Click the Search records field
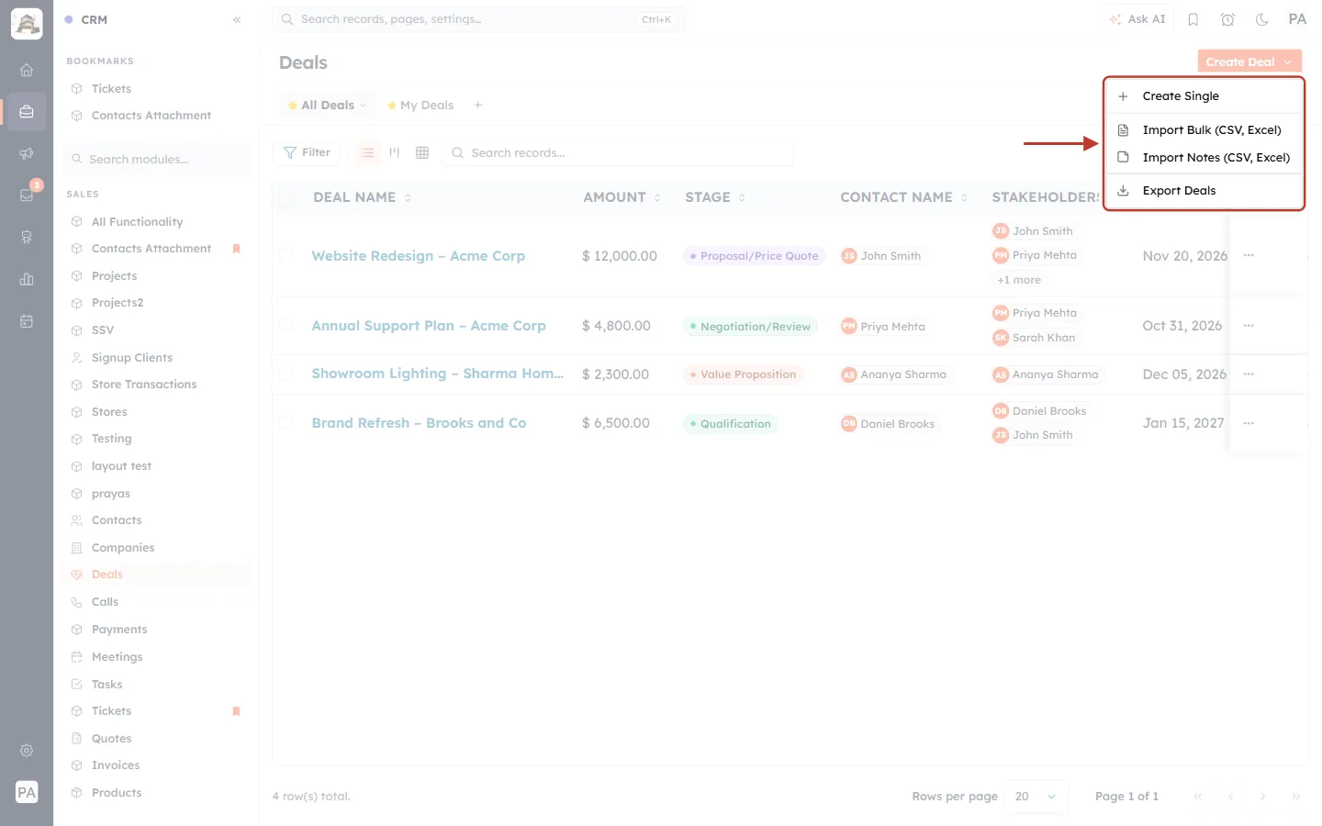 618,152
